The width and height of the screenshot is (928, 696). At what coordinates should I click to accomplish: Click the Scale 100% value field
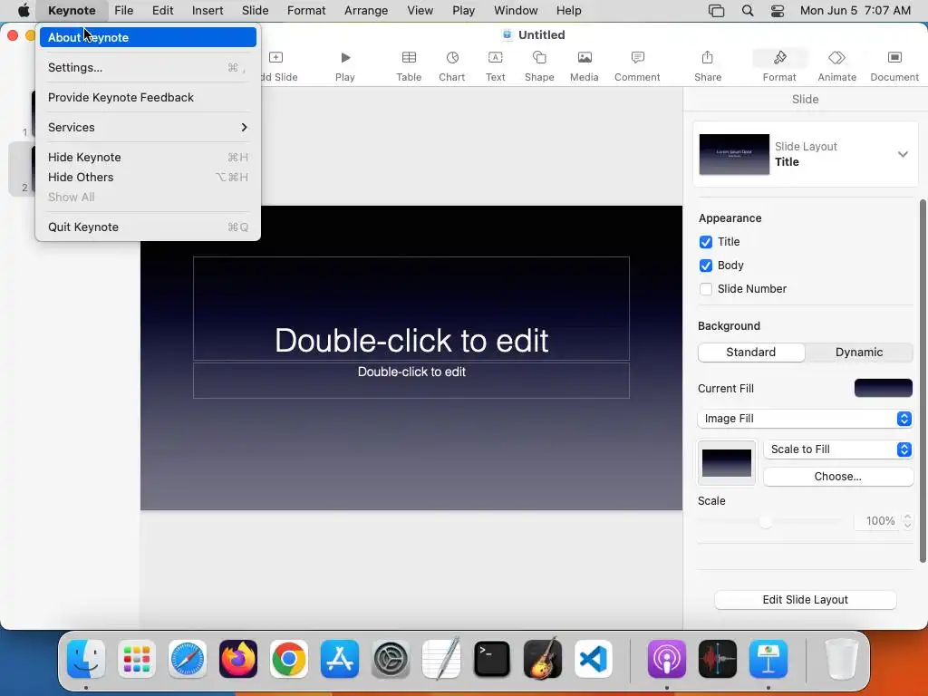coord(877,521)
